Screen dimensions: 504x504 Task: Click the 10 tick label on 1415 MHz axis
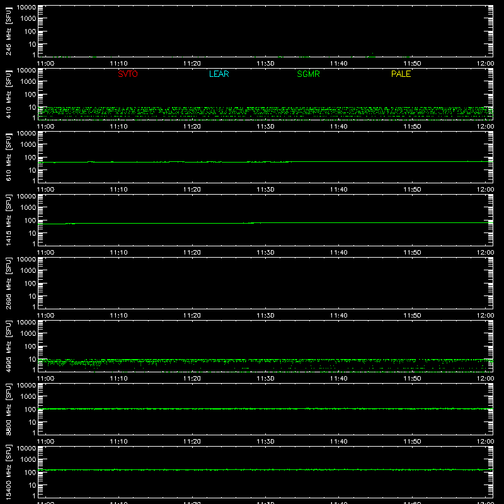(x=32, y=233)
